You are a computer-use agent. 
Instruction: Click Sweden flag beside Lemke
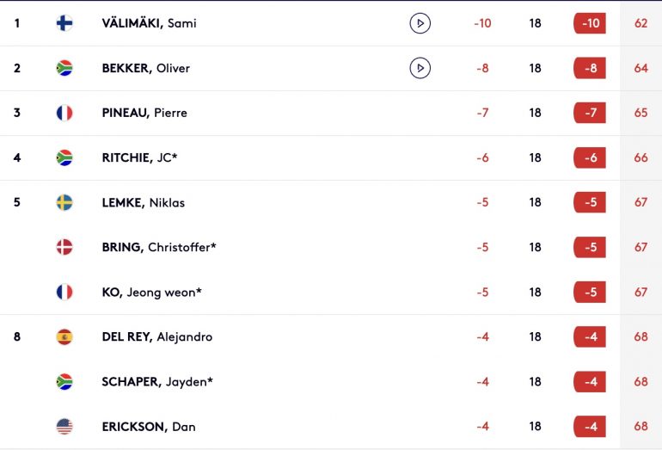pyautogui.click(x=64, y=202)
